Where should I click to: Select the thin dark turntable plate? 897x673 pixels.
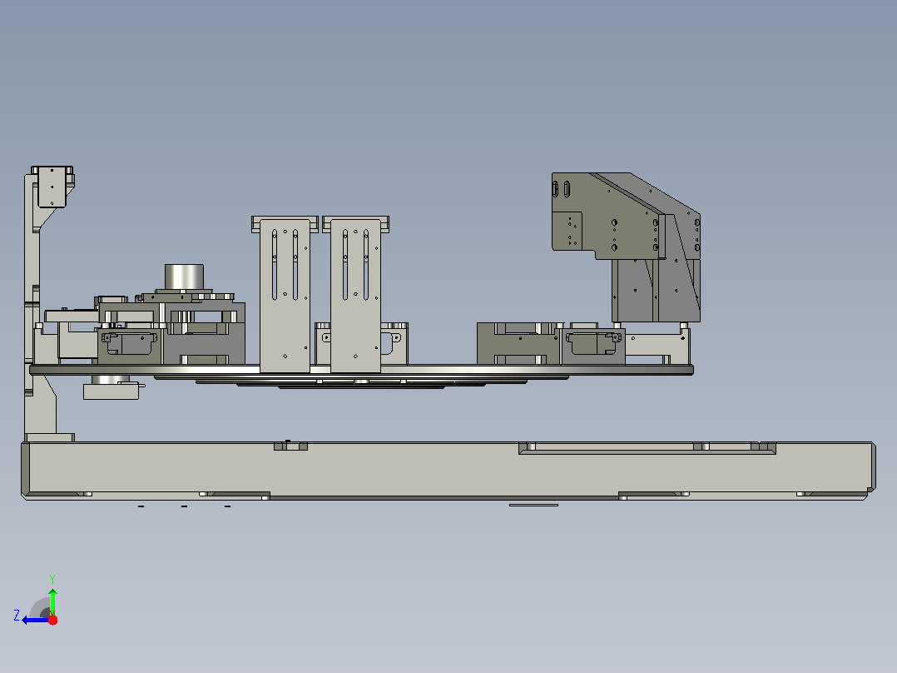[x=361, y=370]
